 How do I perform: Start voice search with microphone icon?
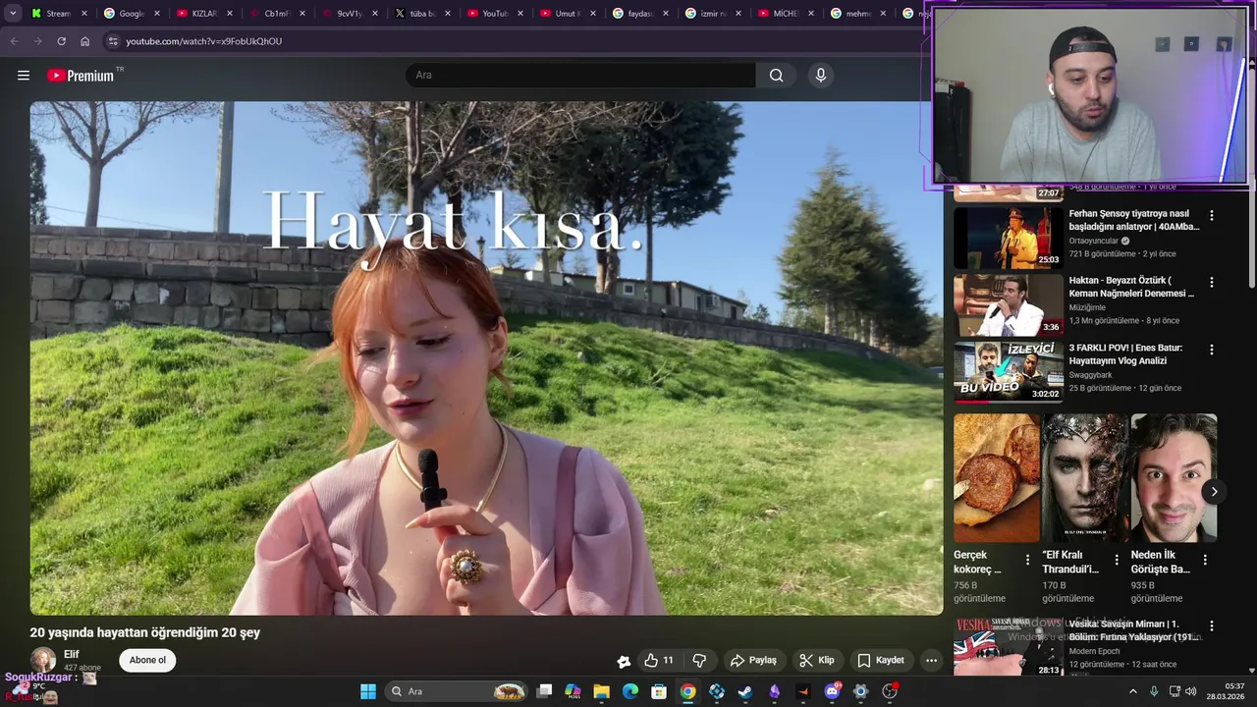[821, 76]
